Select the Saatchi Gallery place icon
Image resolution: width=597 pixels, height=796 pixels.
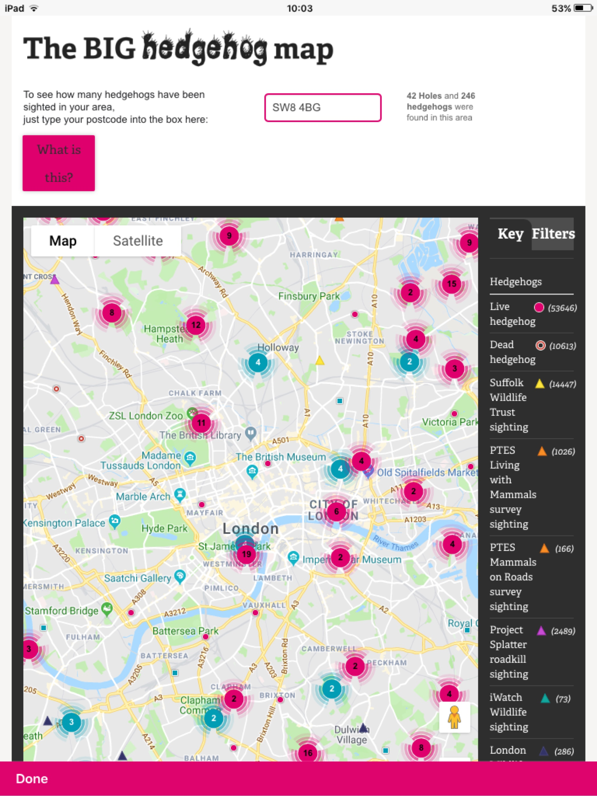tap(180, 577)
